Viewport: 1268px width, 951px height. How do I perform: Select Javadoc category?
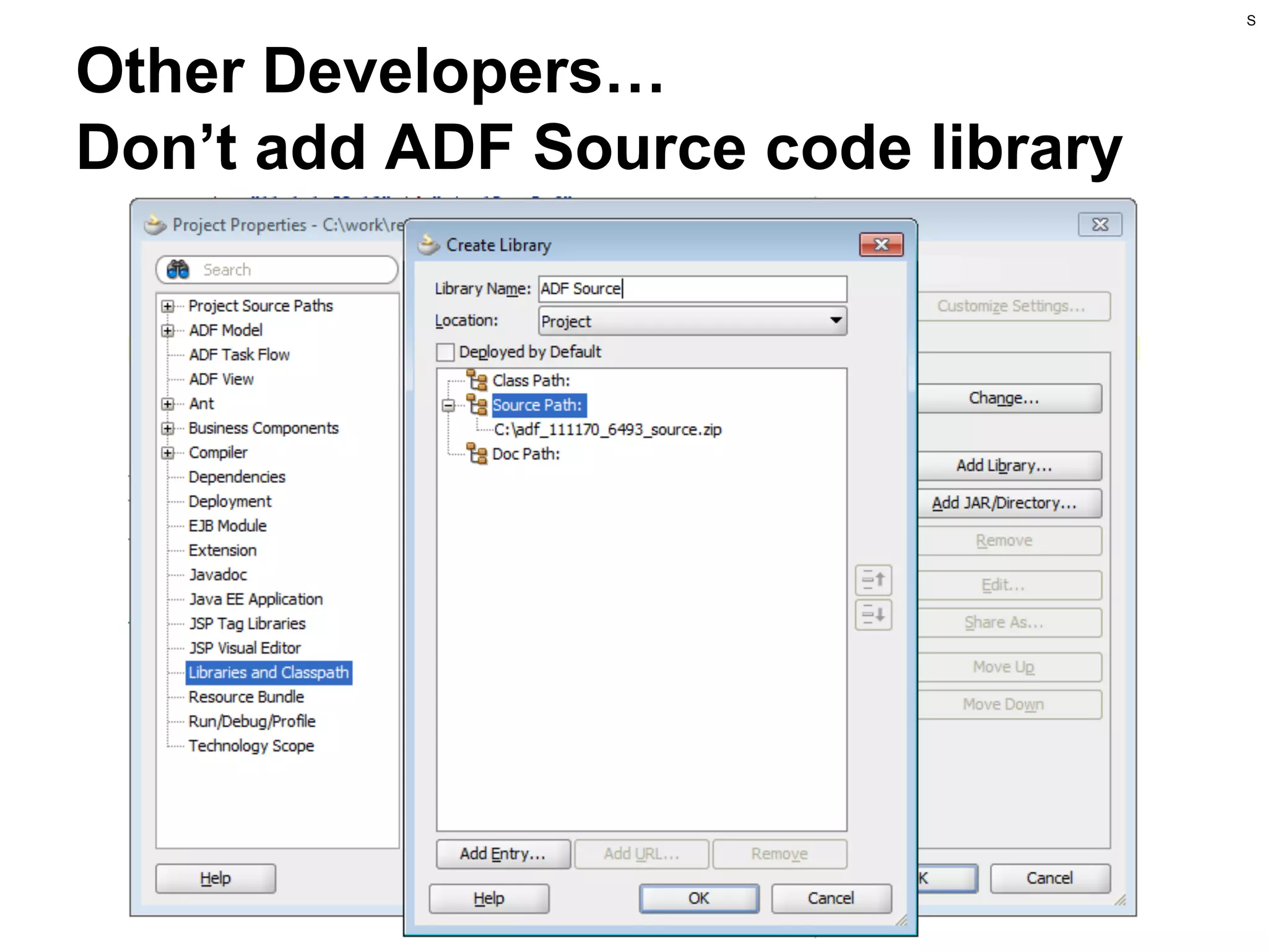click(218, 575)
